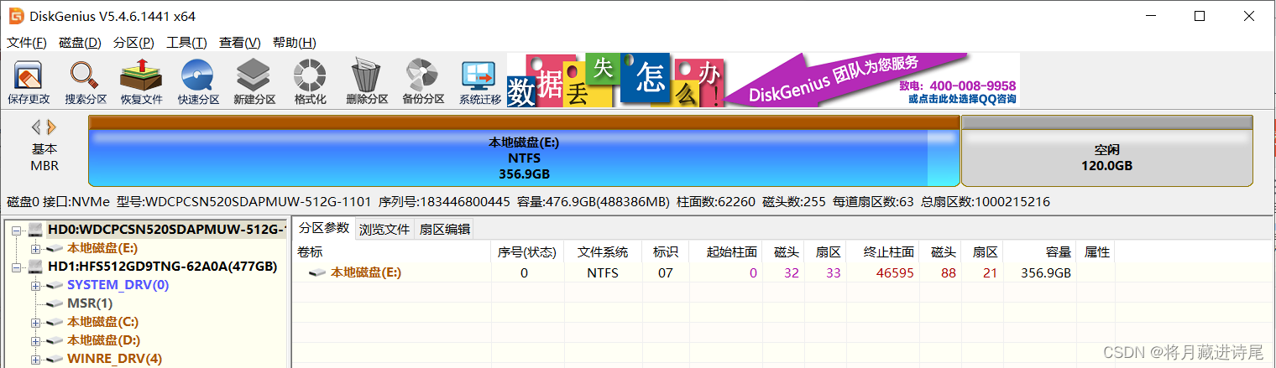Go to next disk with right arrow
Viewport: 1276px width, 368px height.
tap(51, 127)
